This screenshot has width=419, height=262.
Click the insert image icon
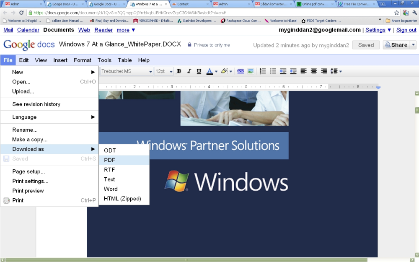click(x=251, y=71)
